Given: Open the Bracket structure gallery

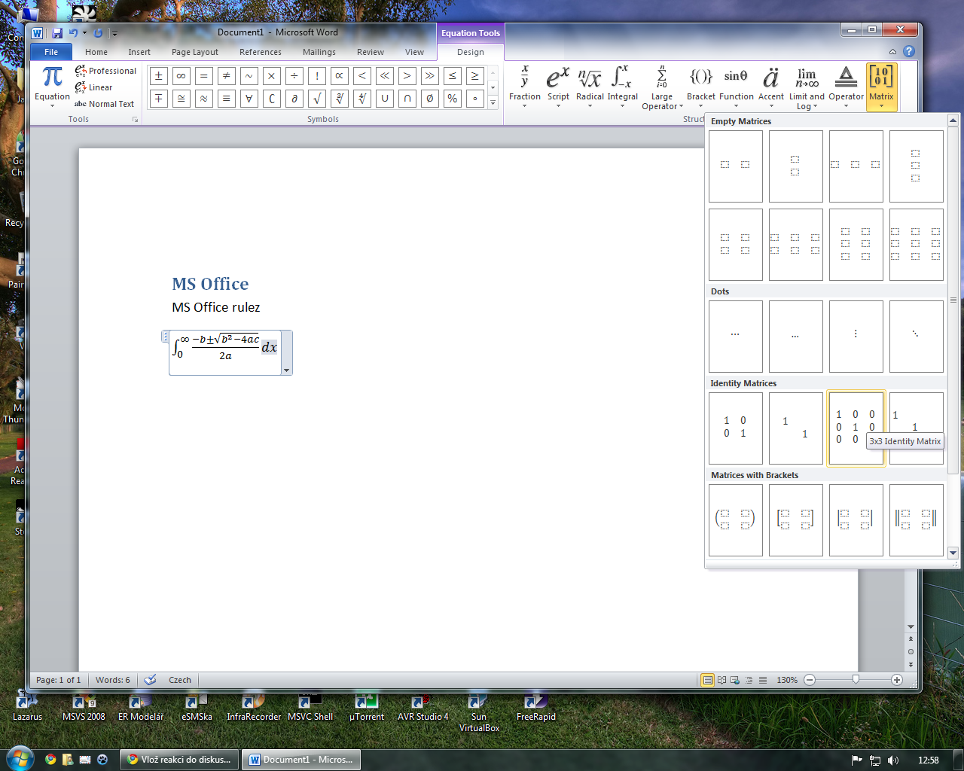Looking at the screenshot, I should coord(701,87).
